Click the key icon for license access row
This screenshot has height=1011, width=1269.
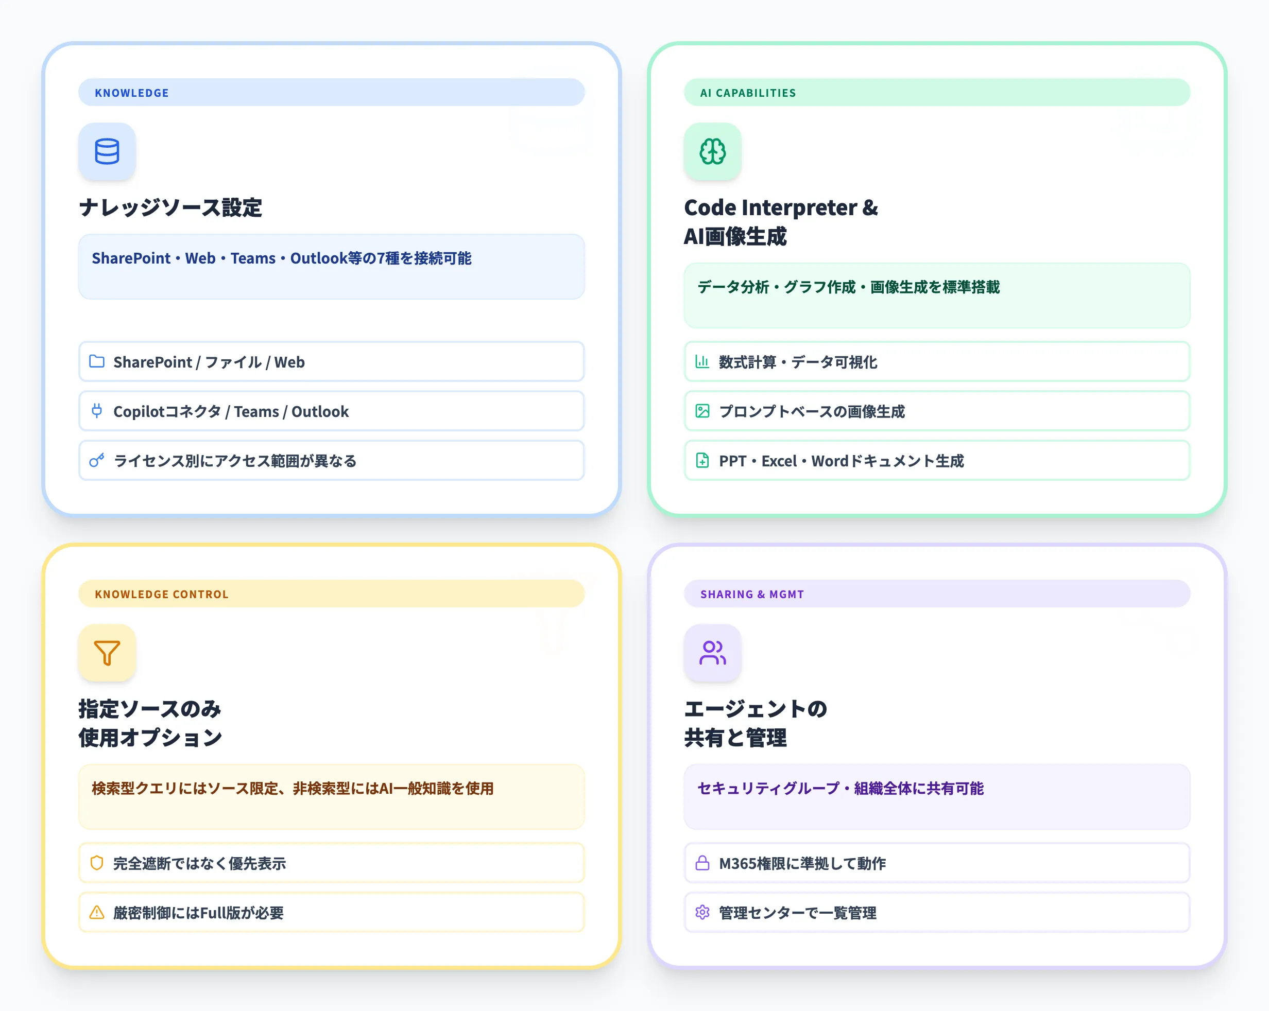[x=98, y=461]
